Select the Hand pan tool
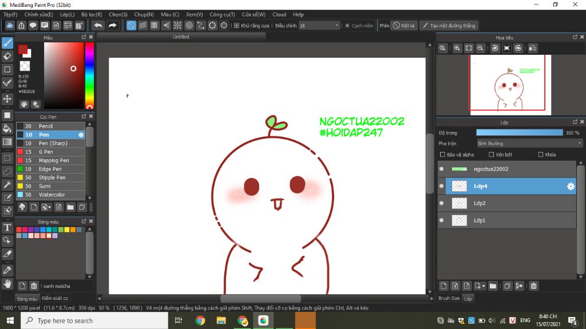 (7, 284)
